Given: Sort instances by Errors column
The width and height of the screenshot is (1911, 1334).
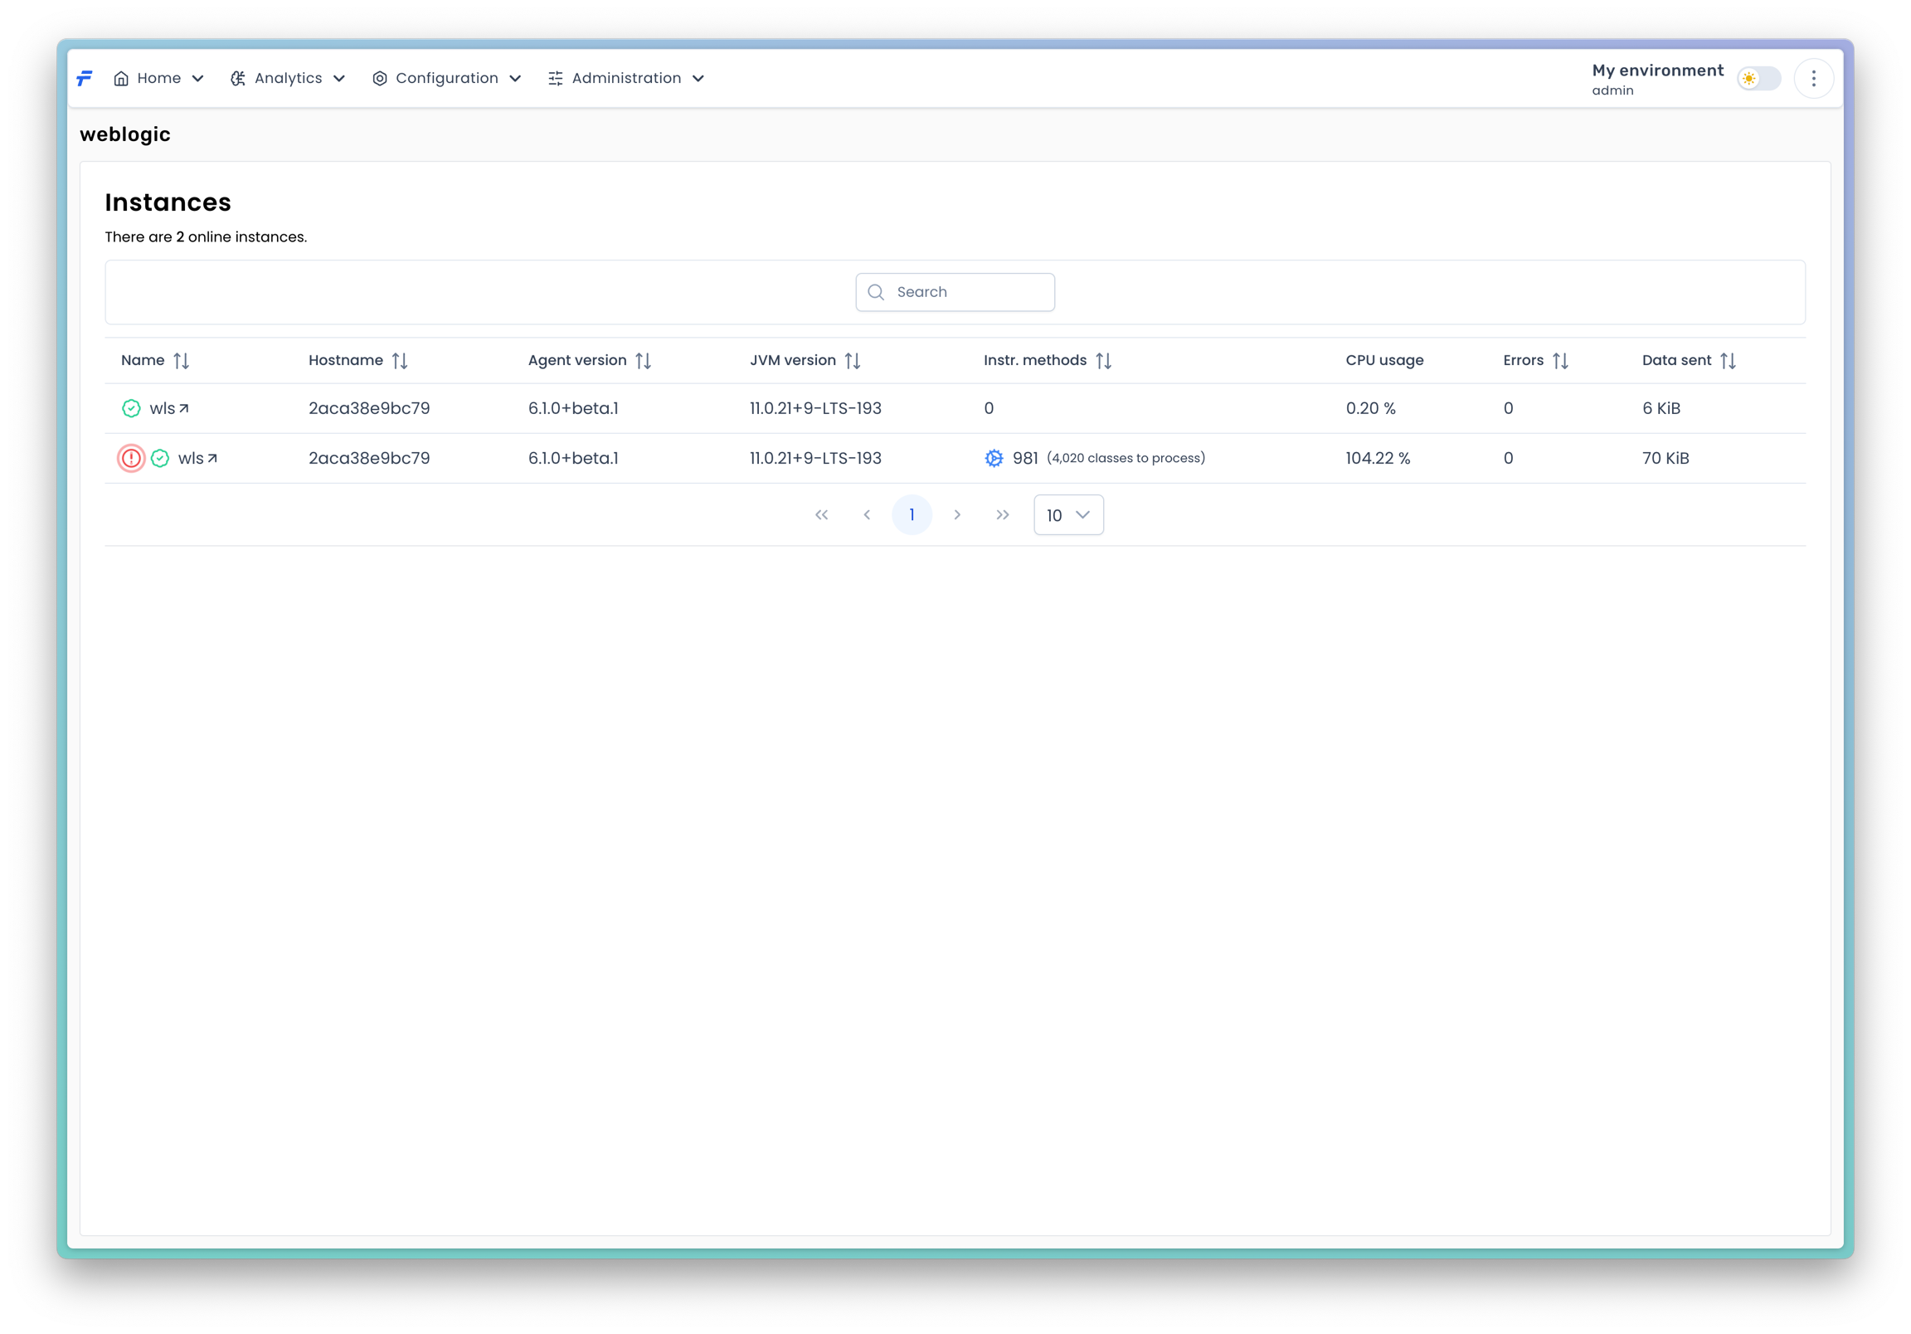Looking at the screenshot, I should pyautogui.click(x=1561, y=361).
